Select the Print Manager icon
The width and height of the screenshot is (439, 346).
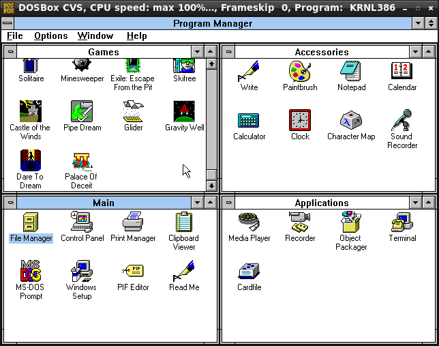click(133, 222)
